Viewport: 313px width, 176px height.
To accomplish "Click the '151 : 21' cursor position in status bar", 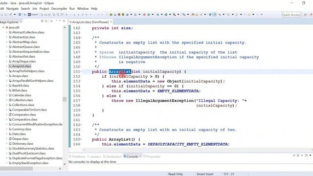I will coord(229,174).
